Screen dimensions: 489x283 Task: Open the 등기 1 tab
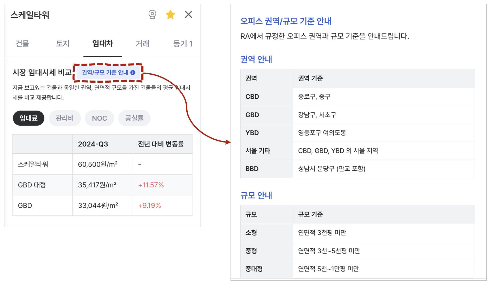pyautogui.click(x=182, y=44)
